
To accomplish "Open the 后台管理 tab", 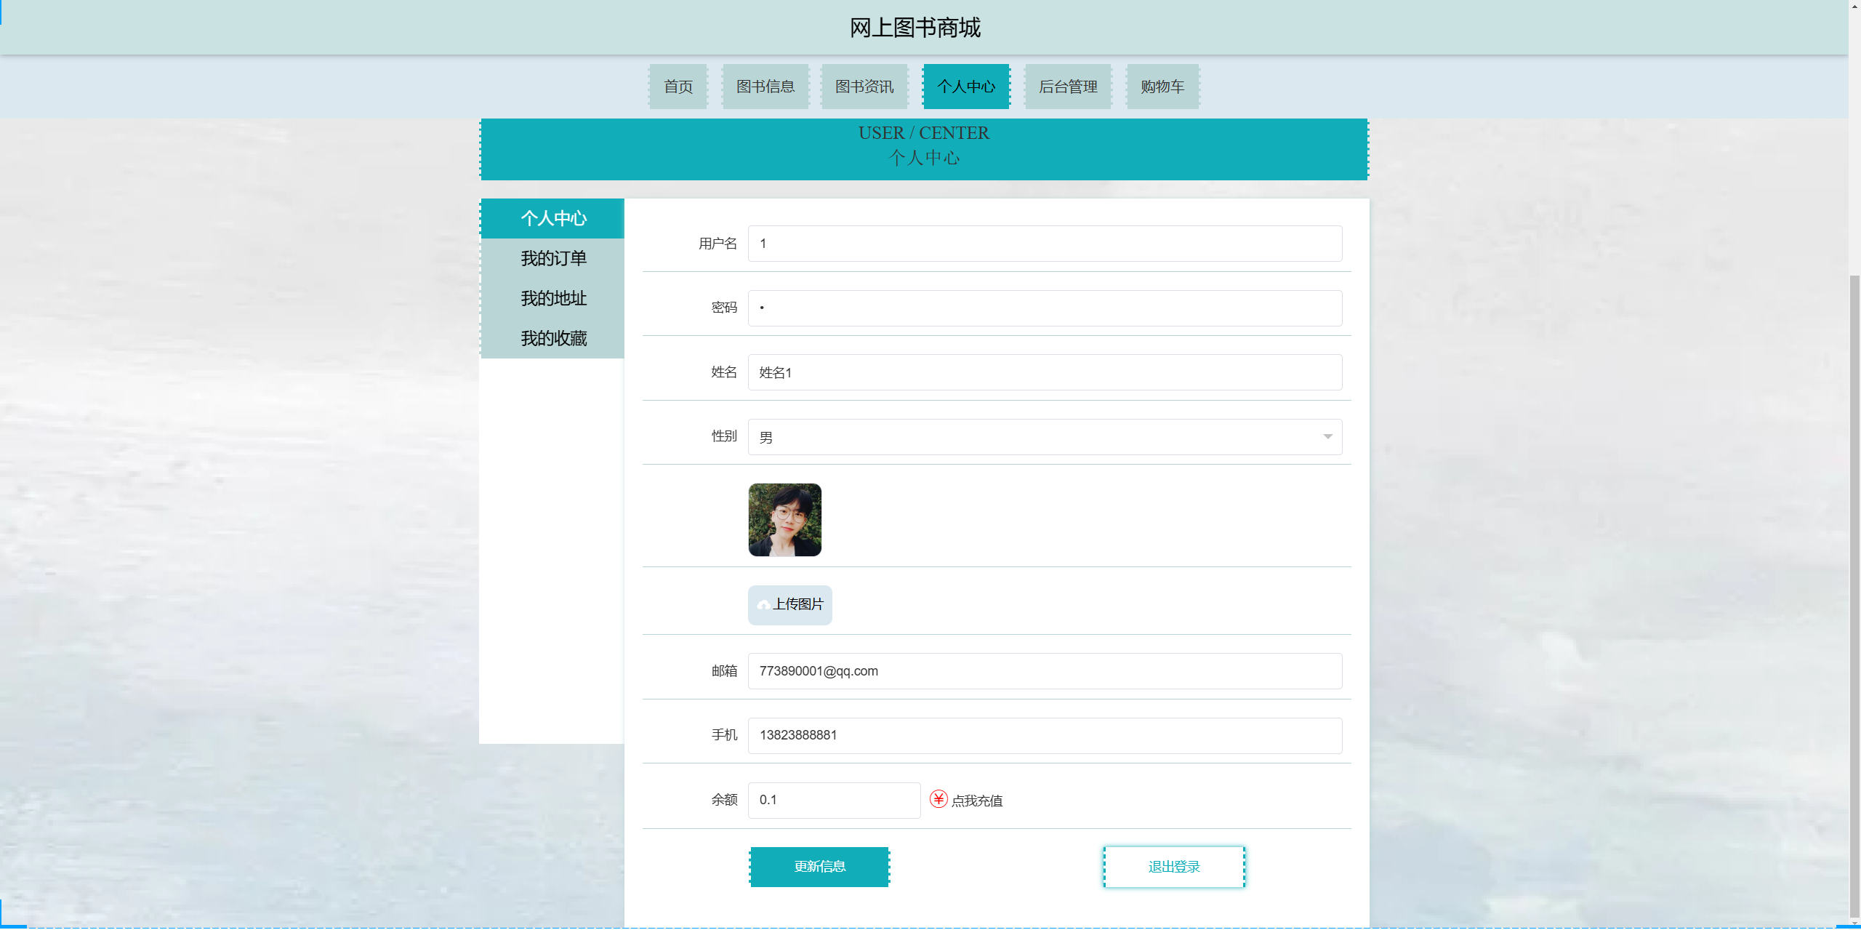I will (1068, 86).
